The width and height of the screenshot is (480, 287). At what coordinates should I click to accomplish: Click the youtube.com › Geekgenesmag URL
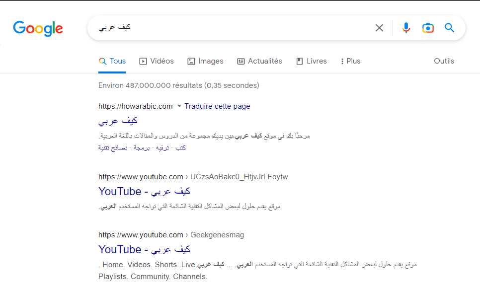point(171,235)
